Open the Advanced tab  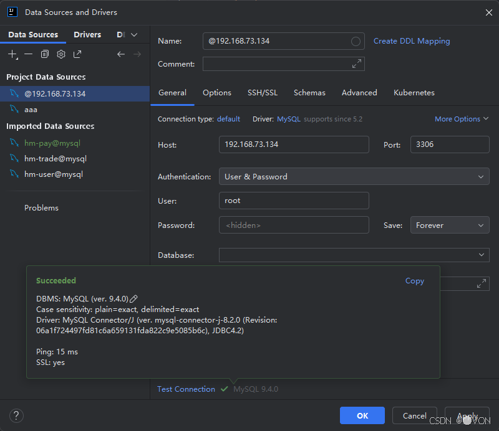coord(359,93)
